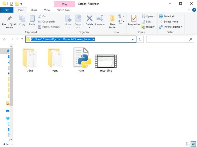Screen dimensions: 197x147
Task: Expand the Delete options arrow
Action: pyautogui.click(x=90, y=27)
